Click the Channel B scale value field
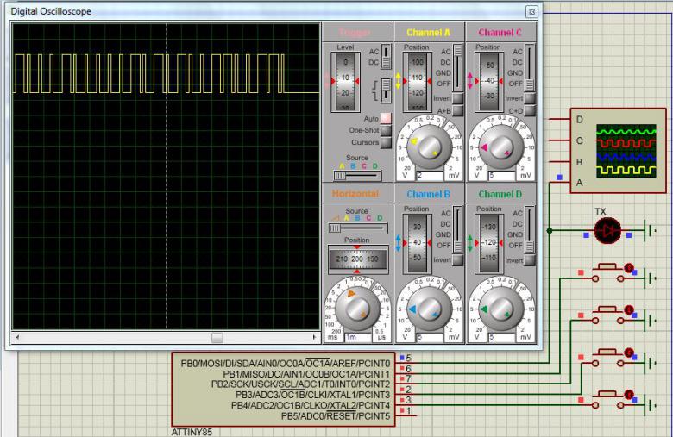Screen dimensions: 673x437 click(429, 337)
